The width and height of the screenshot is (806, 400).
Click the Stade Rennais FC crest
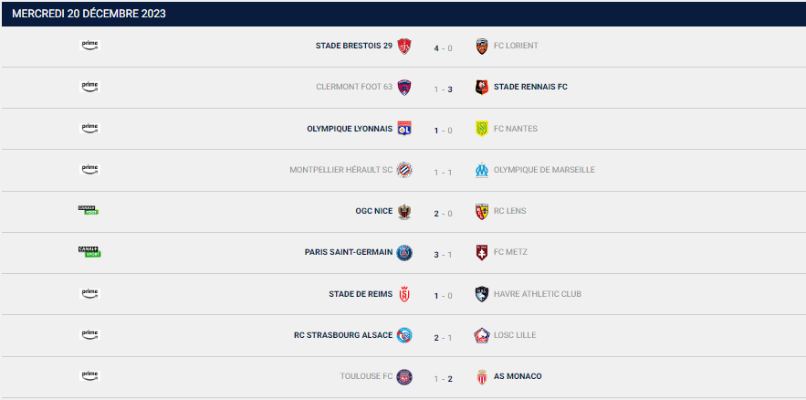tap(482, 88)
